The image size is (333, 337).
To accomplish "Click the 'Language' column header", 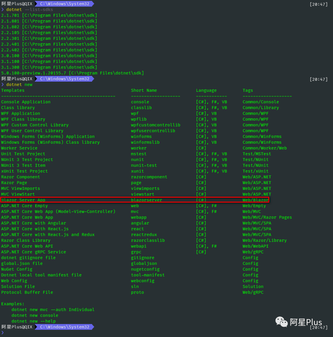I will (x=206, y=90).
